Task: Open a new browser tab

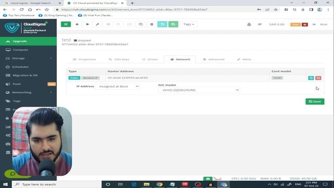Action: click(132, 3)
